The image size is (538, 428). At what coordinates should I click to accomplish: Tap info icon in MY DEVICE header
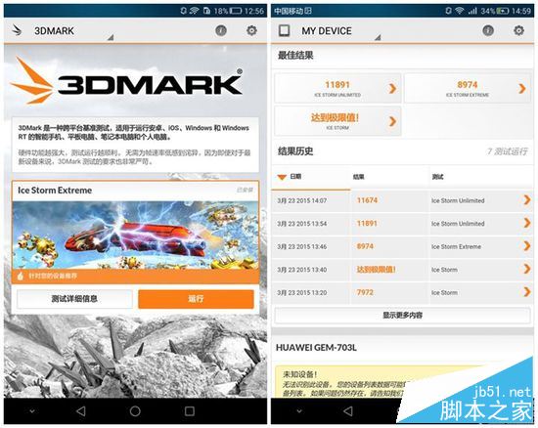pyautogui.click(x=488, y=30)
